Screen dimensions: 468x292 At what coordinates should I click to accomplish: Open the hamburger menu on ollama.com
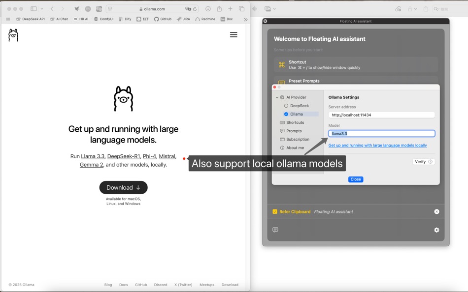click(x=234, y=35)
